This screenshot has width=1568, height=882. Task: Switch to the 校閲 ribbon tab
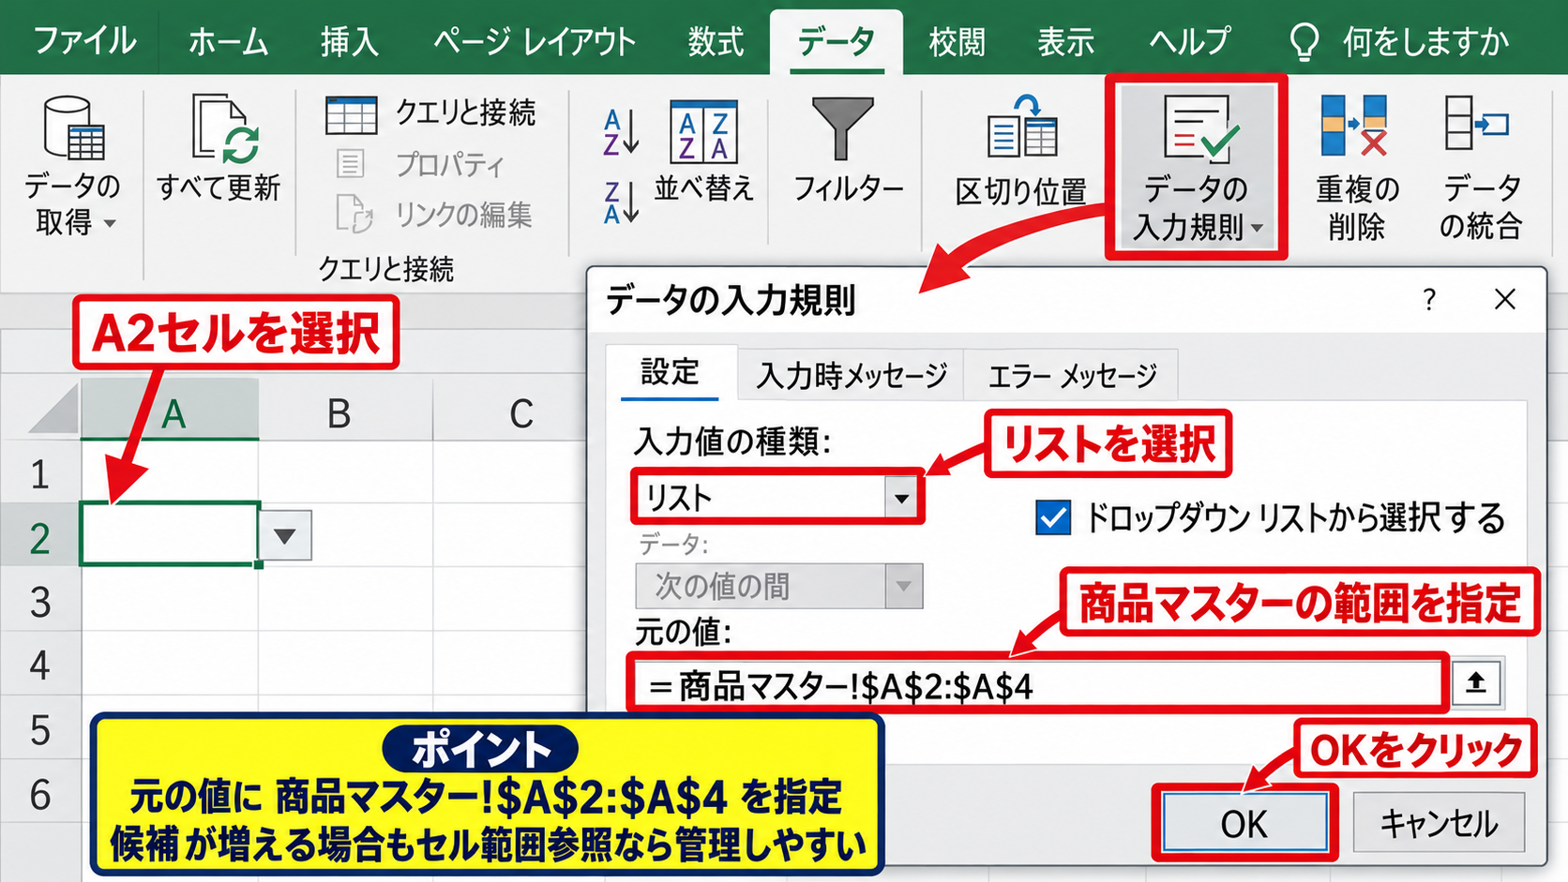pyautogui.click(x=957, y=41)
